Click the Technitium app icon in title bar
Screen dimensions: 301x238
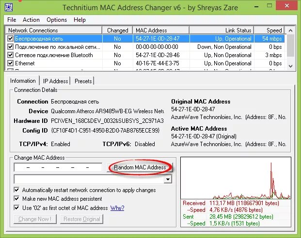[9, 7]
